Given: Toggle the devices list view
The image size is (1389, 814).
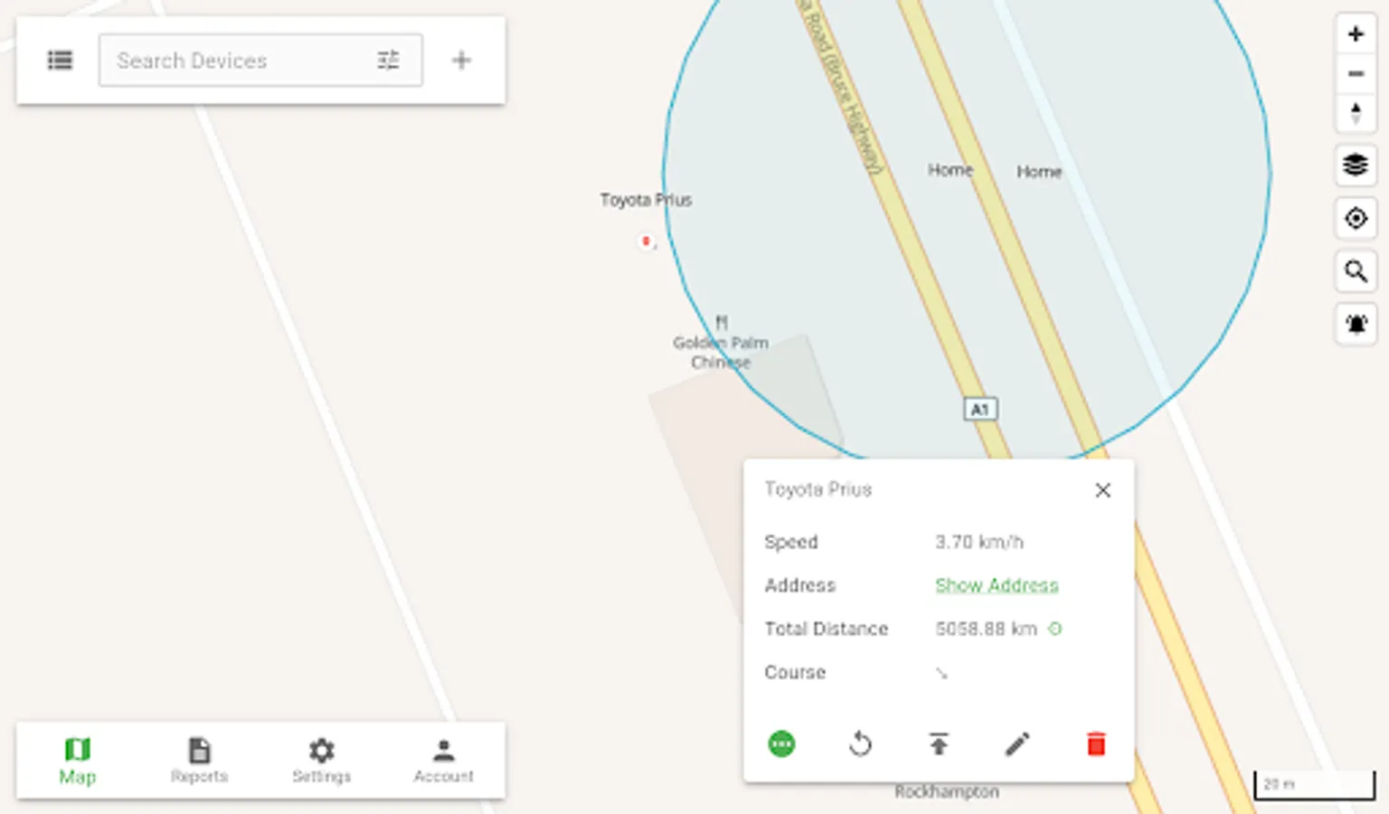Looking at the screenshot, I should (x=60, y=61).
